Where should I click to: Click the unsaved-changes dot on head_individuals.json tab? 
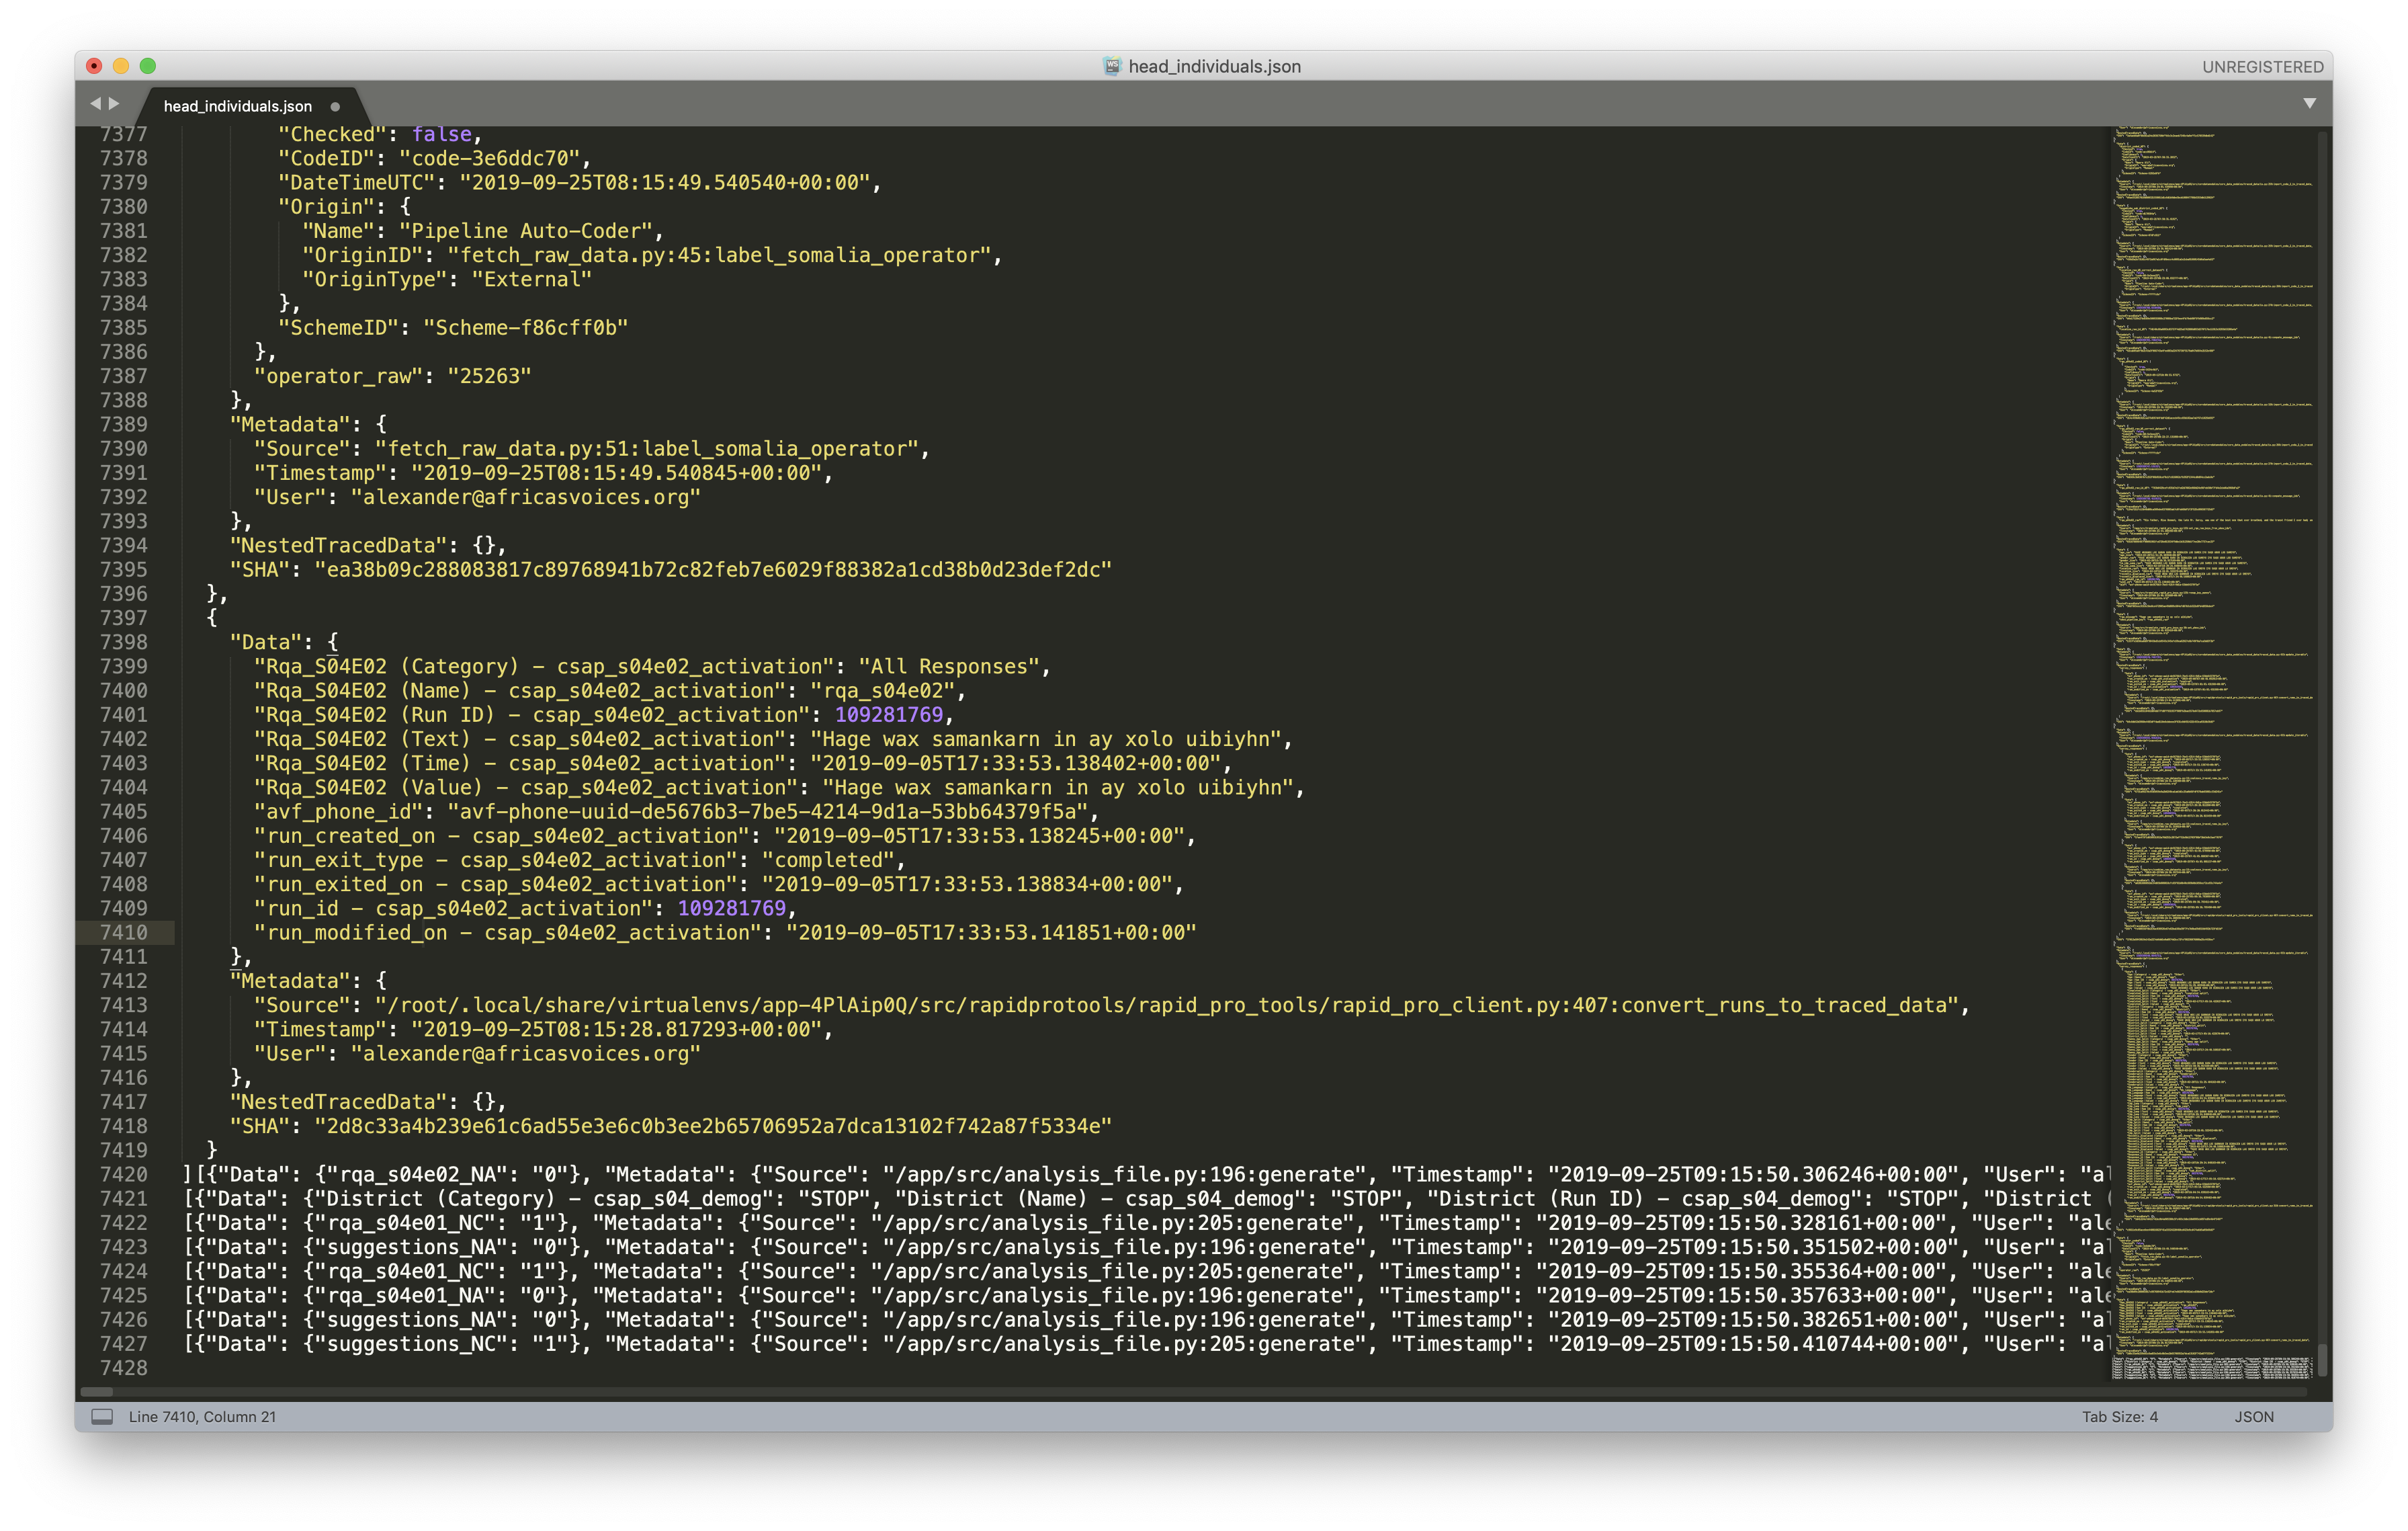pyautogui.click(x=335, y=106)
